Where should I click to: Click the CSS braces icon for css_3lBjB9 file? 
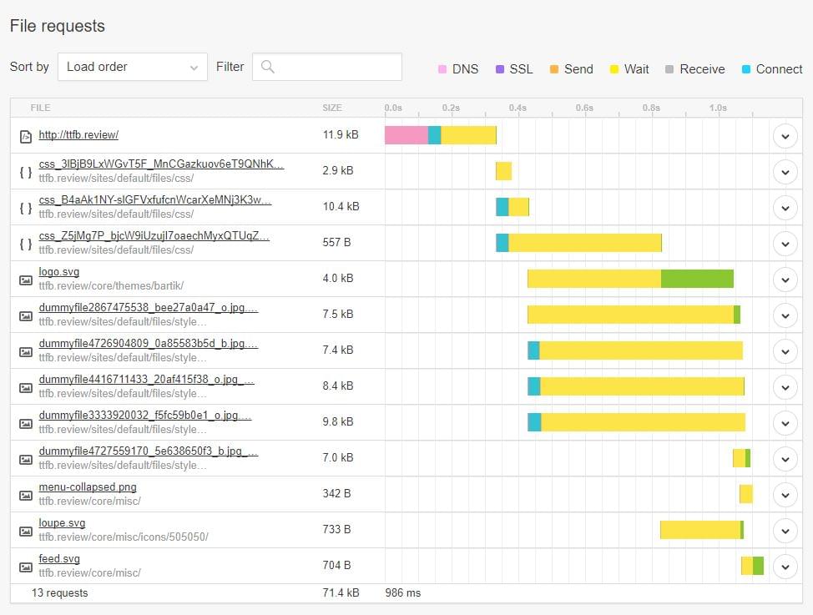click(26, 171)
